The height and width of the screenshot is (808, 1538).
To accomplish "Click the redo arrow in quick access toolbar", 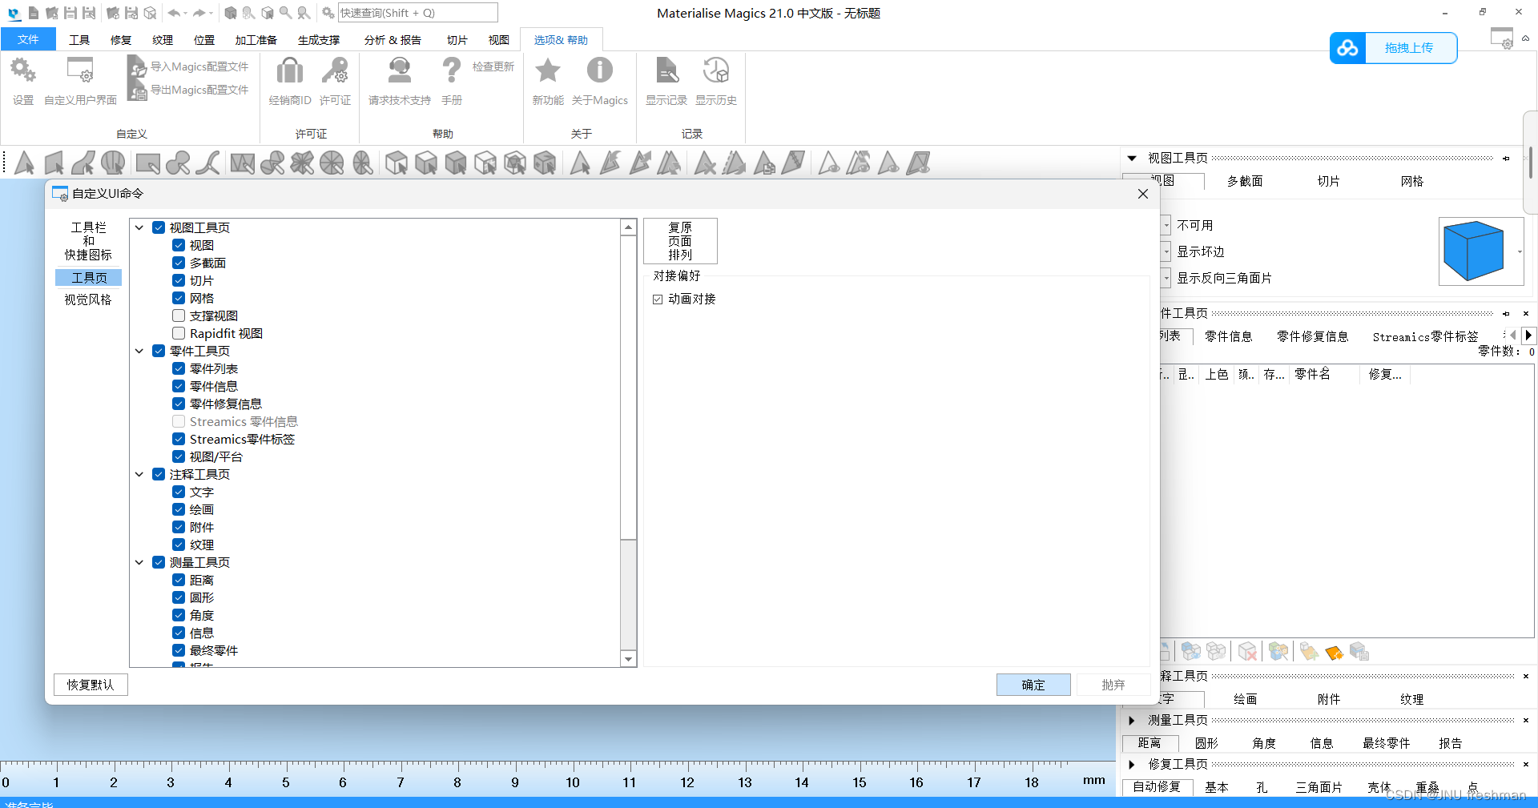I will [199, 13].
